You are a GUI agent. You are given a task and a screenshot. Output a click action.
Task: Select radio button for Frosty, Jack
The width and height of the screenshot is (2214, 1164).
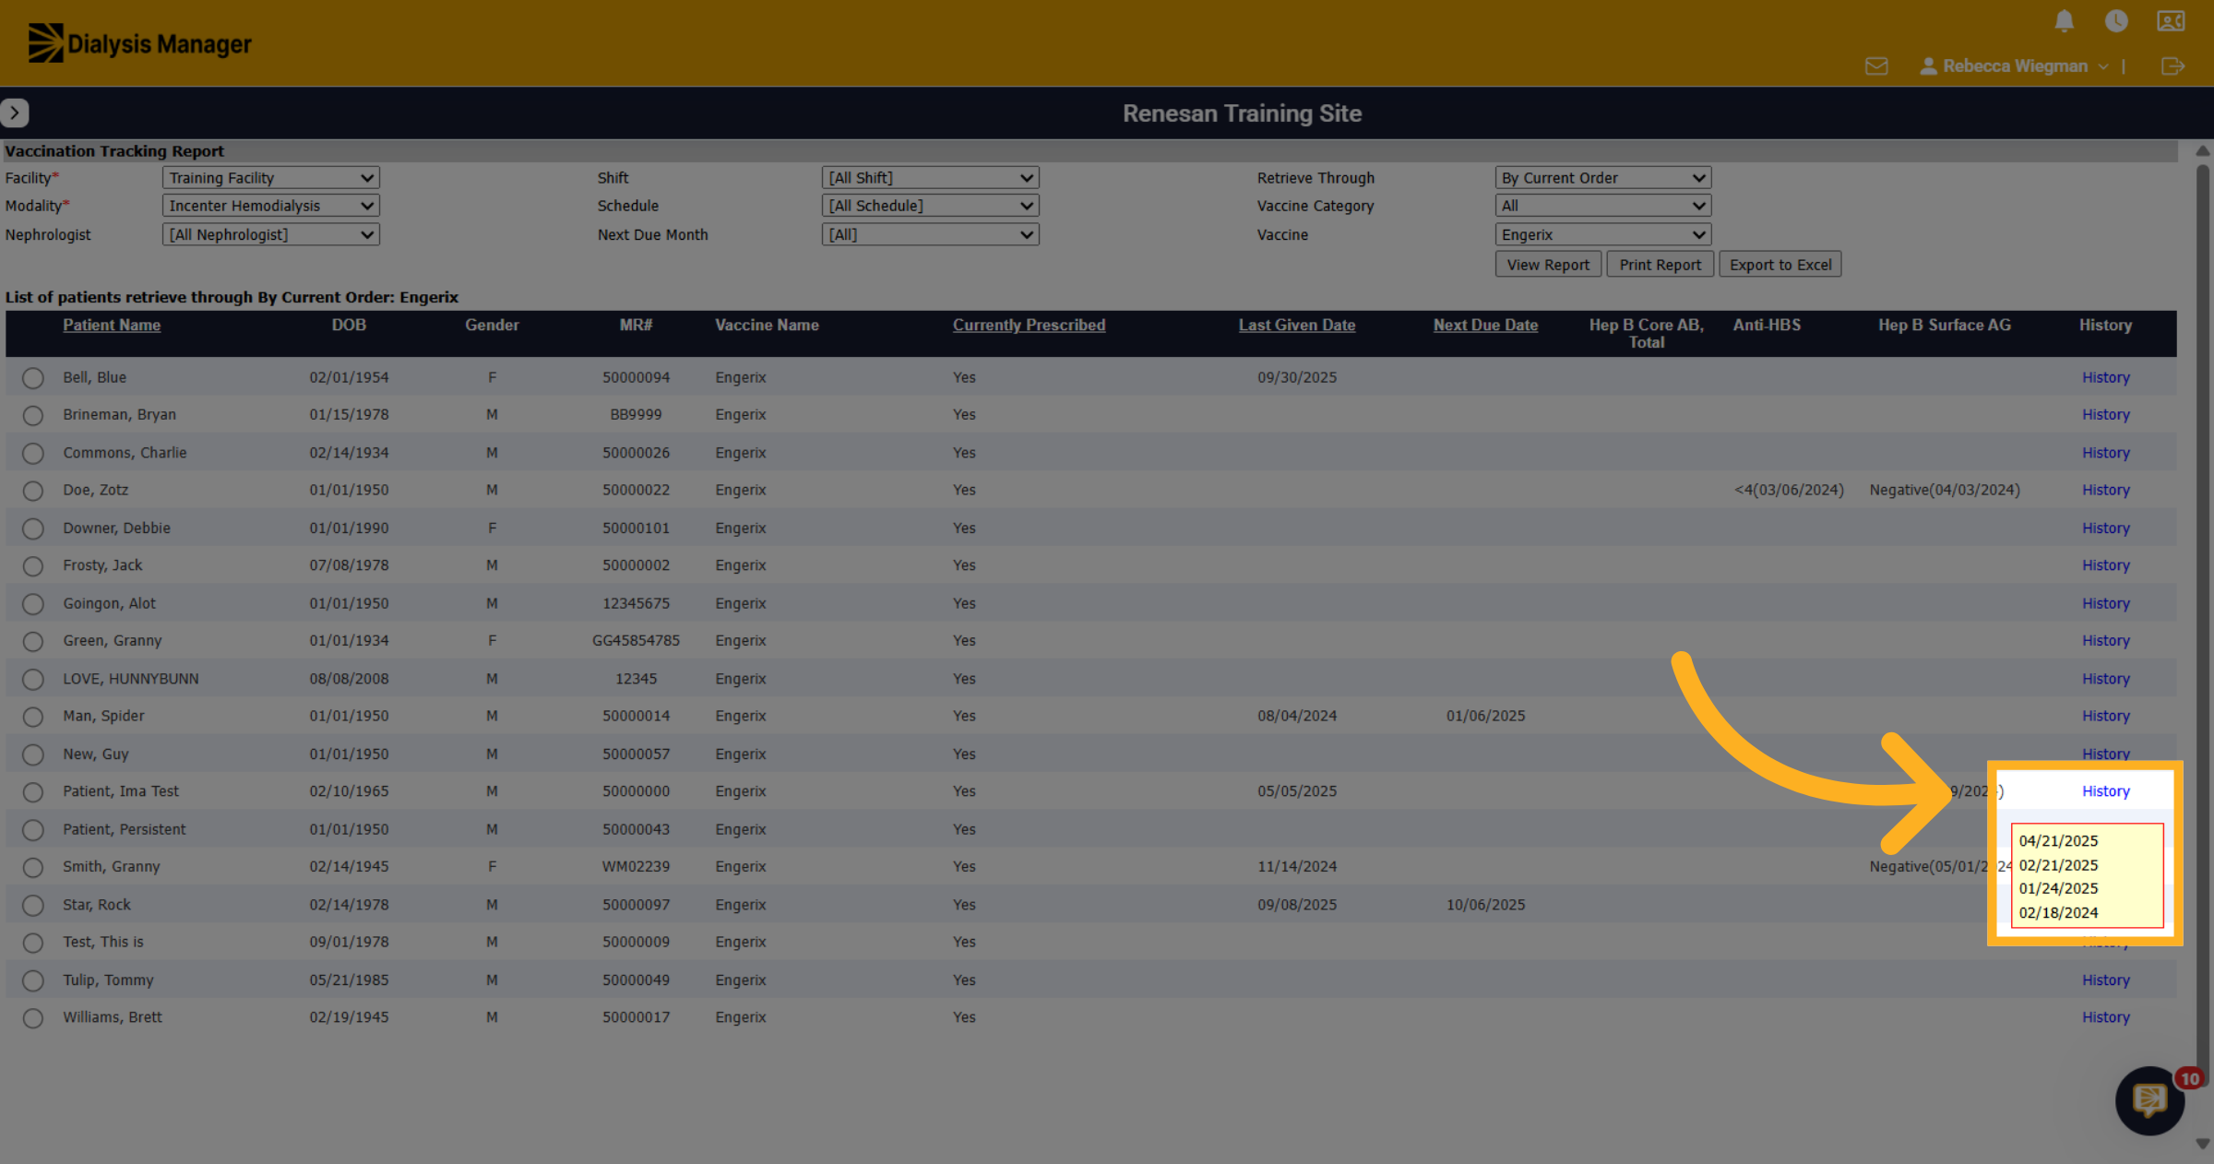(x=33, y=566)
